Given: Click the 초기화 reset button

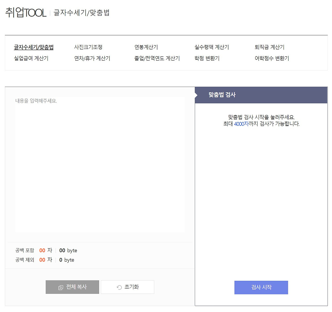Looking at the screenshot, I should tap(128, 287).
